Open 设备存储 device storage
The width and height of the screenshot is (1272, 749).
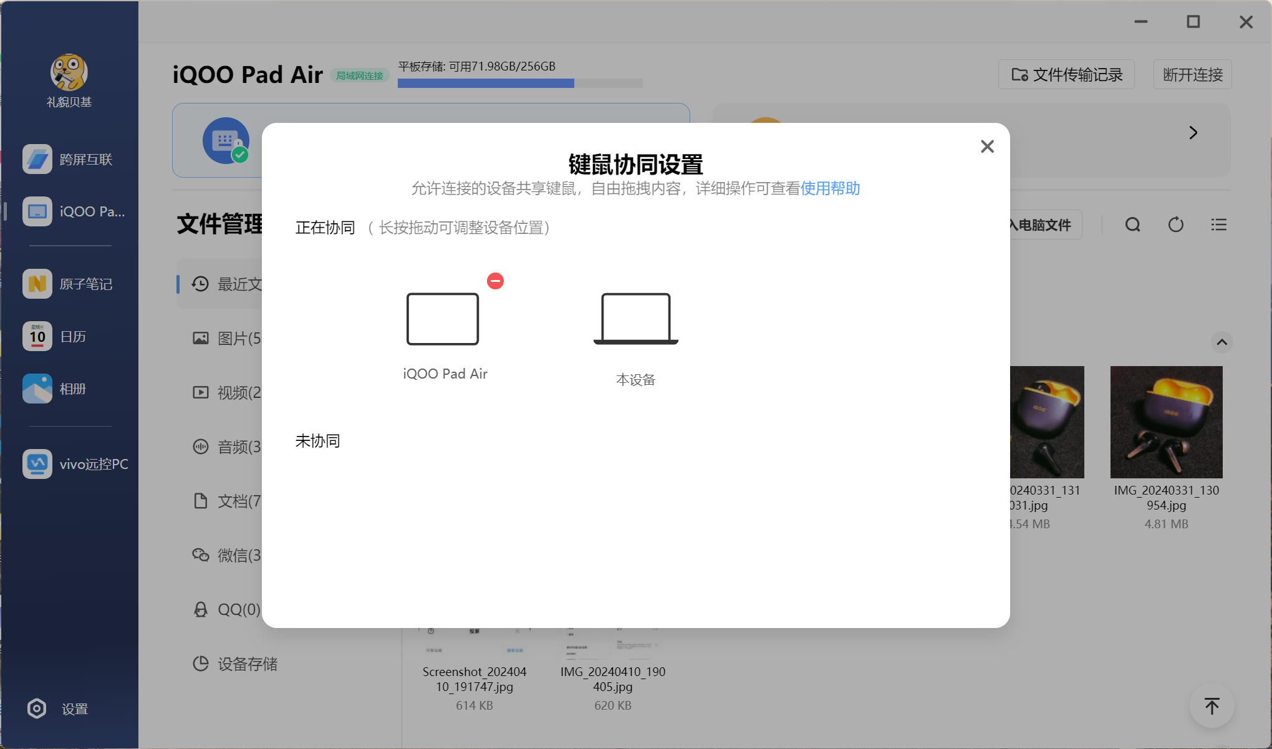235,664
